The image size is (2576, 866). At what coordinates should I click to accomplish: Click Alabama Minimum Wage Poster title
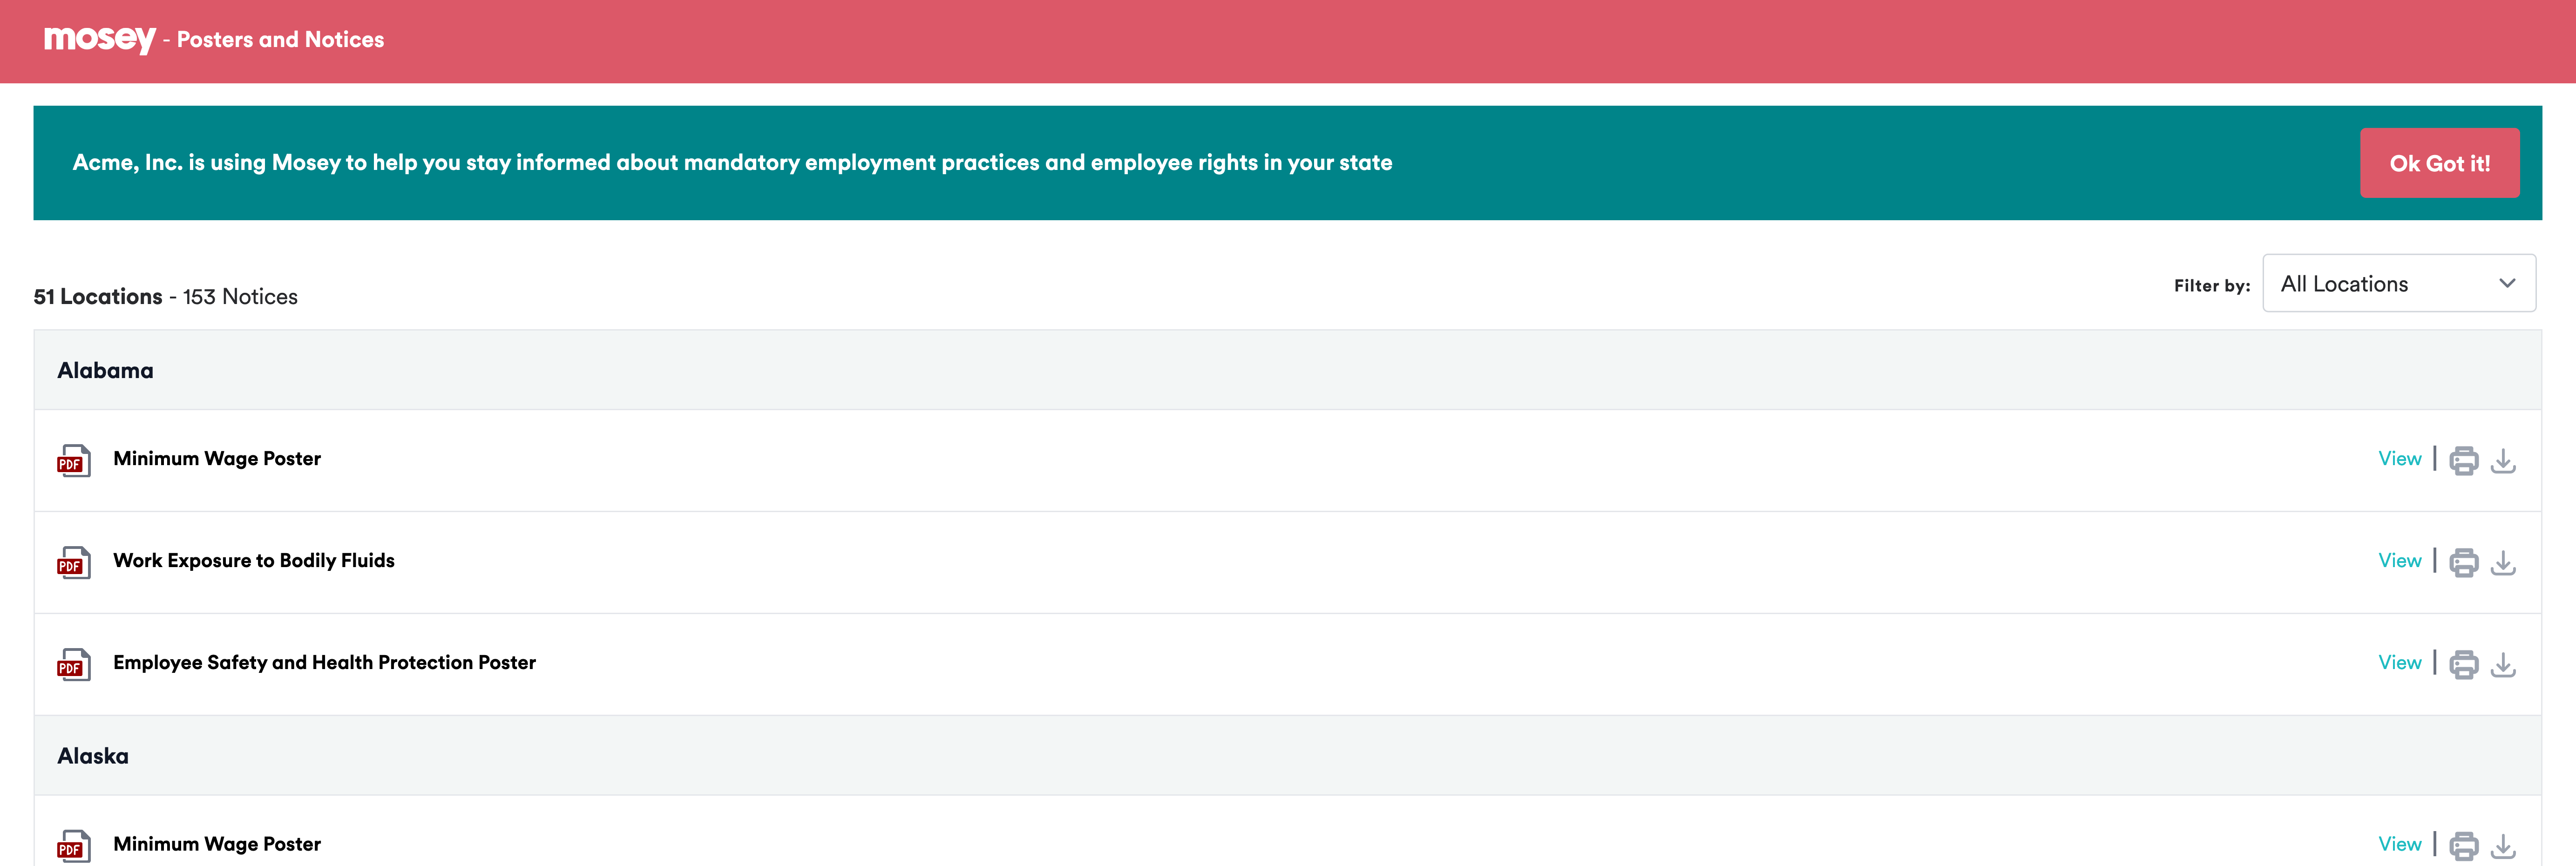click(217, 459)
